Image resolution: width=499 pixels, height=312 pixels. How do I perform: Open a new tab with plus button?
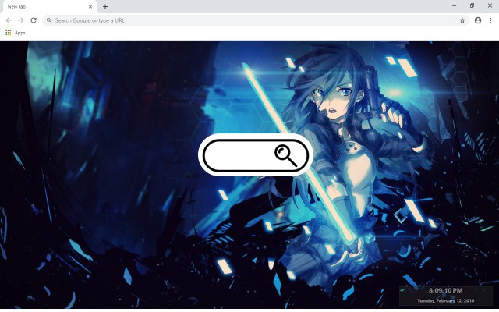point(105,6)
